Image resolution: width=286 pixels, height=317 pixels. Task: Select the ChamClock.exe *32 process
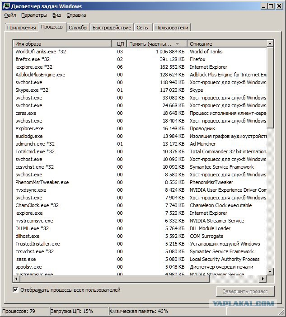coord(140,205)
